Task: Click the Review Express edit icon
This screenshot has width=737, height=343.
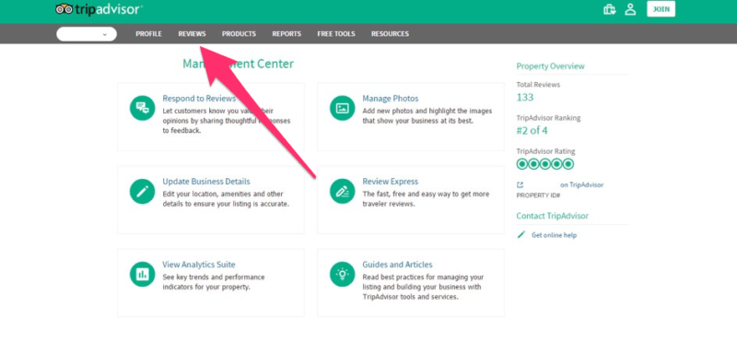Action: 342,191
